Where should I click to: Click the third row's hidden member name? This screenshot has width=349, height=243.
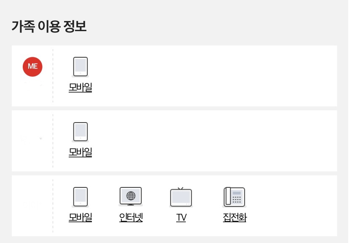click(x=32, y=205)
